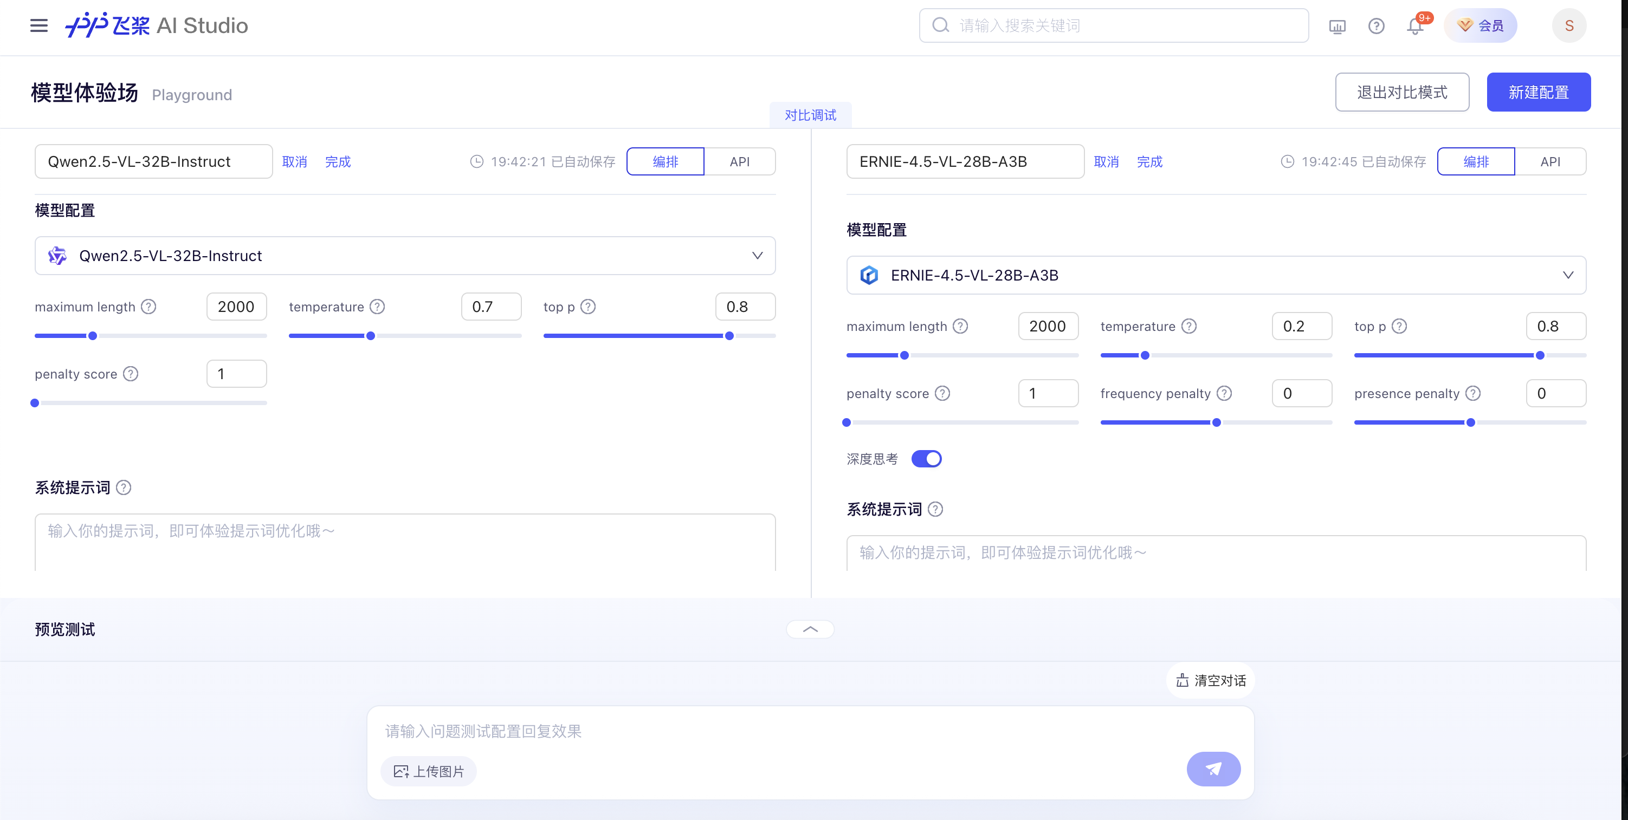Click the user avatar marked S
1628x820 pixels.
pyautogui.click(x=1569, y=25)
